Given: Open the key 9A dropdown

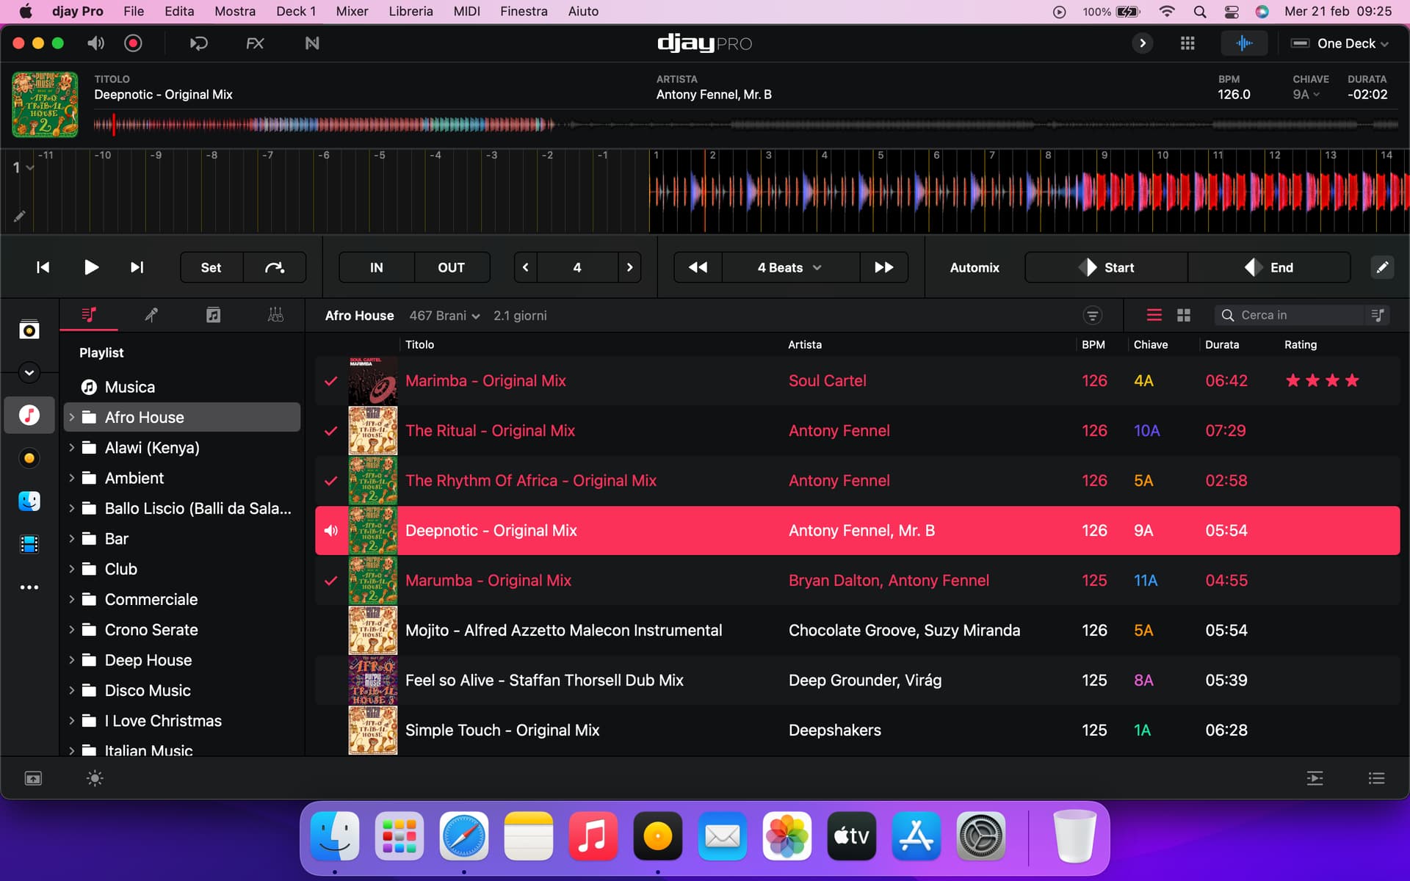Looking at the screenshot, I should tap(1306, 94).
